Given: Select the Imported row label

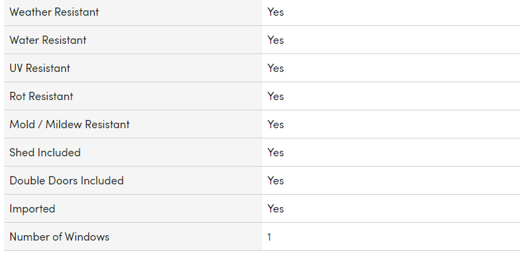Looking at the screenshot, I should point(32,209).
